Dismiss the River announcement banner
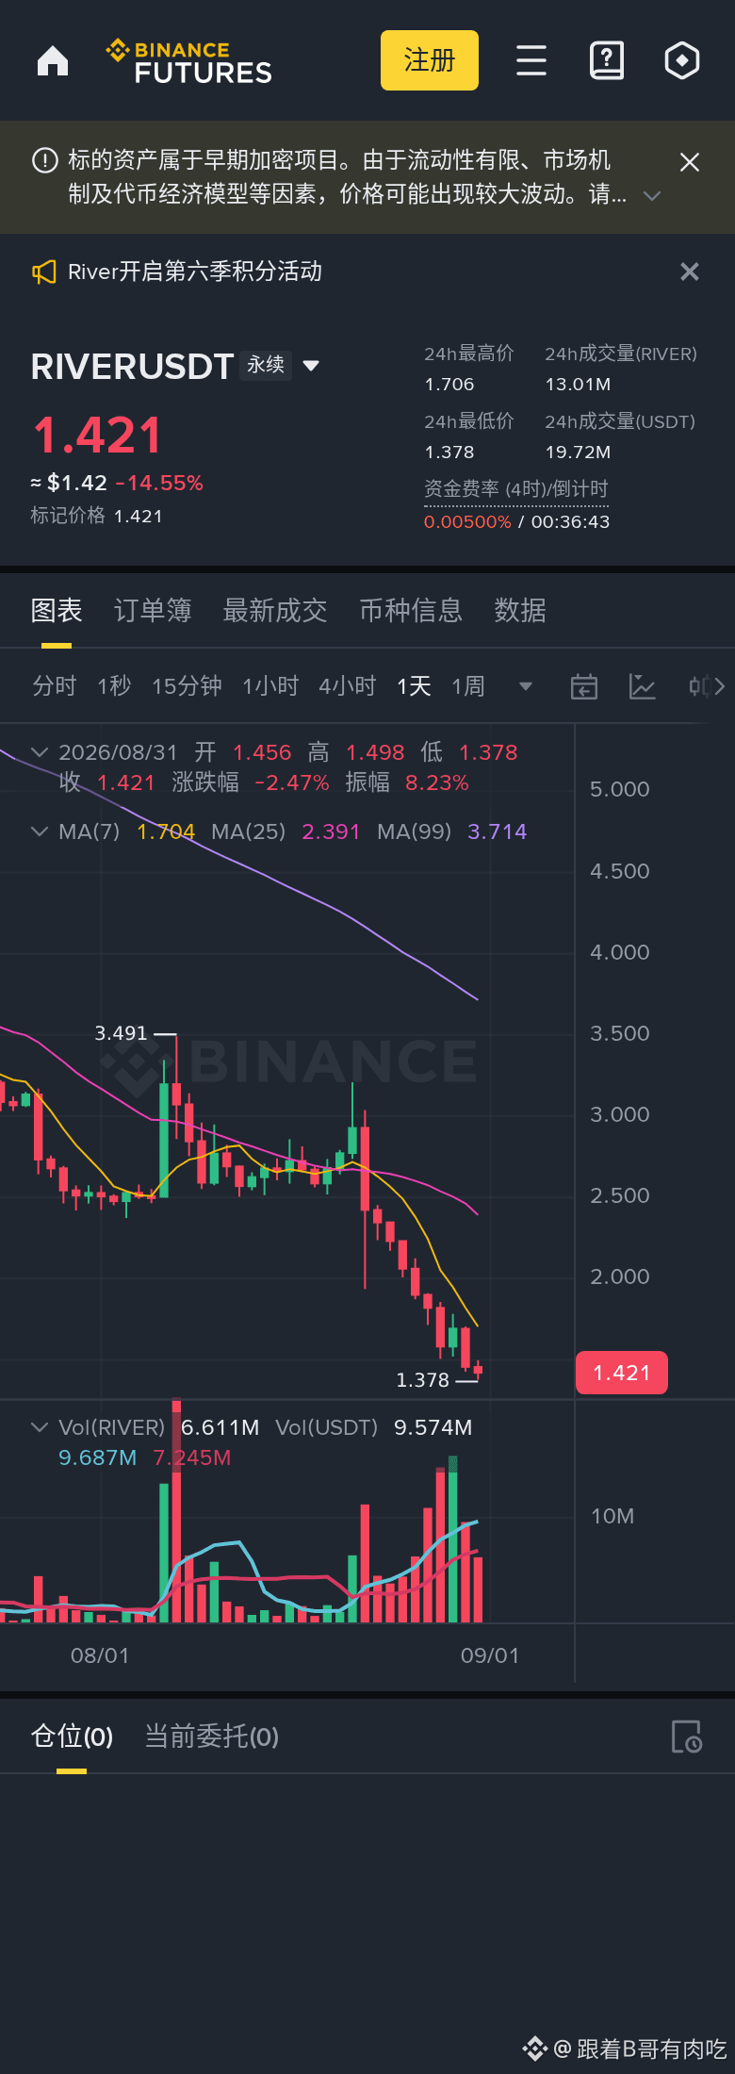The image size is (735, 2074). (690, 272)
